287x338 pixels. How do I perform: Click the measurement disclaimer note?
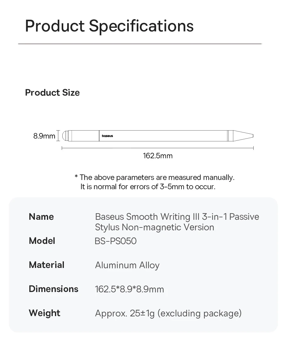154,182
